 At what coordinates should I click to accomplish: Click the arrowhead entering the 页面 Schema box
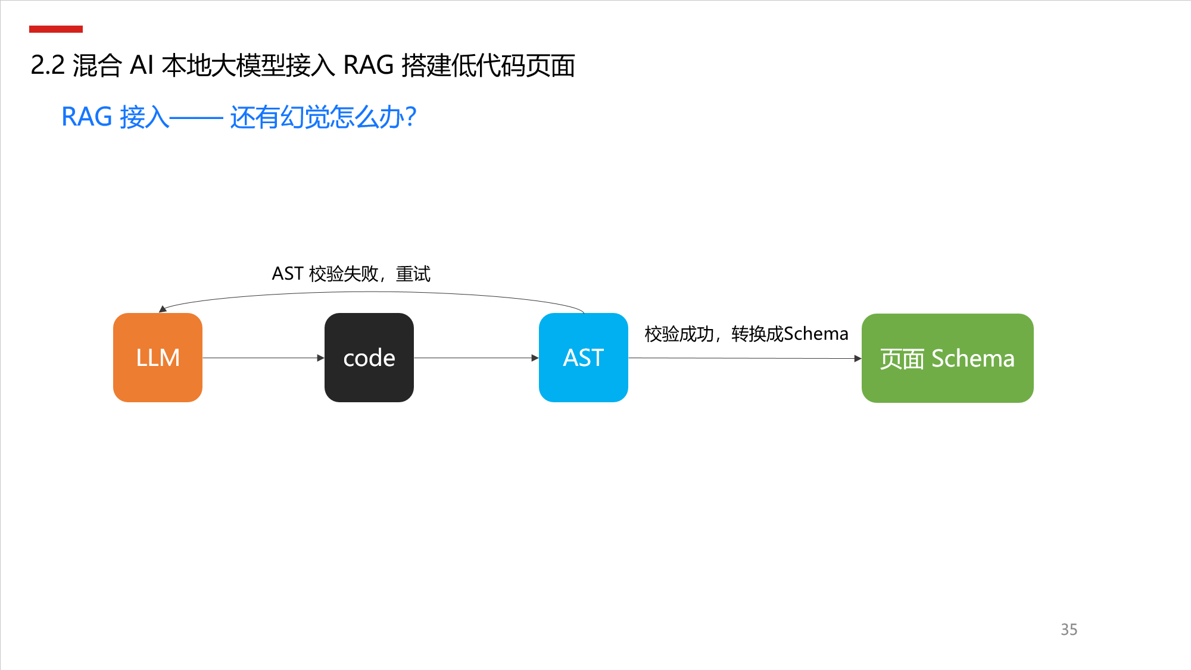[858, 359]
